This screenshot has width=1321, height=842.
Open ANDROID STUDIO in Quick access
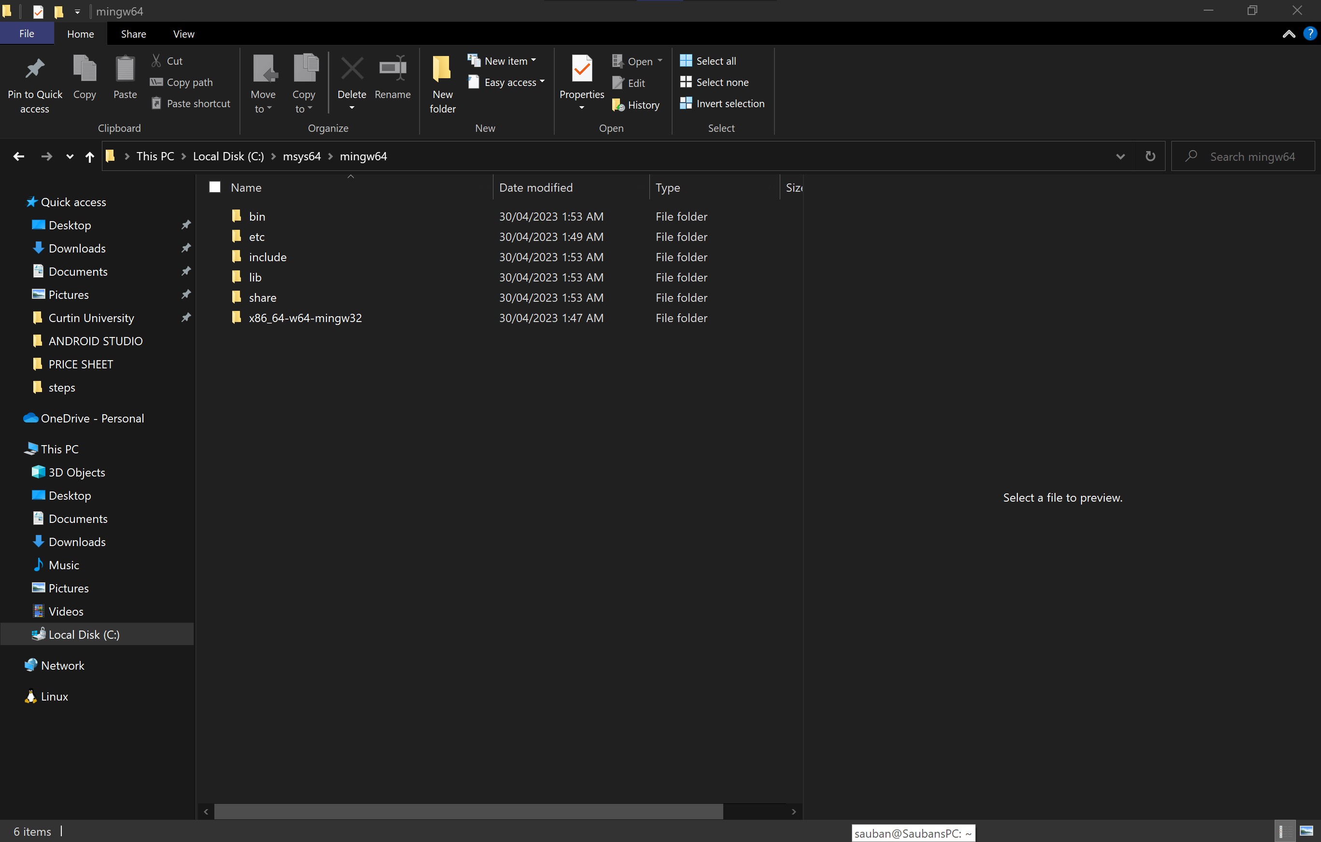[96, 341]
